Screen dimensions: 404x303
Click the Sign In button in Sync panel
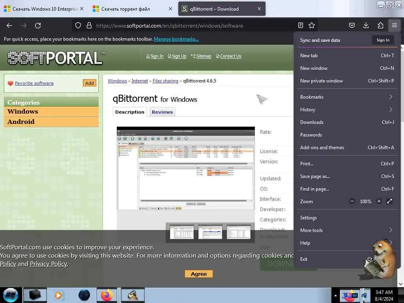tap(383, 40)
